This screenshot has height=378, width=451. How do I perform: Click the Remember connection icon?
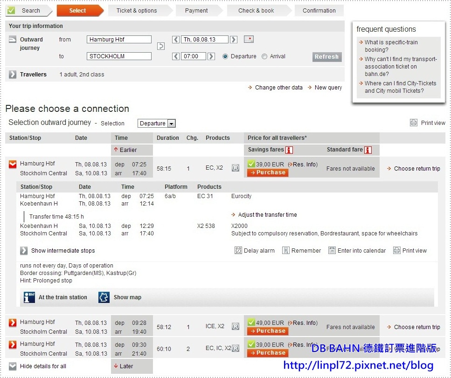285,251
